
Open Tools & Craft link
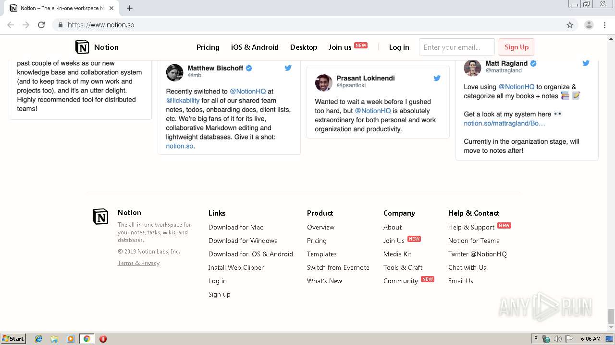click(x=403, y=267)
